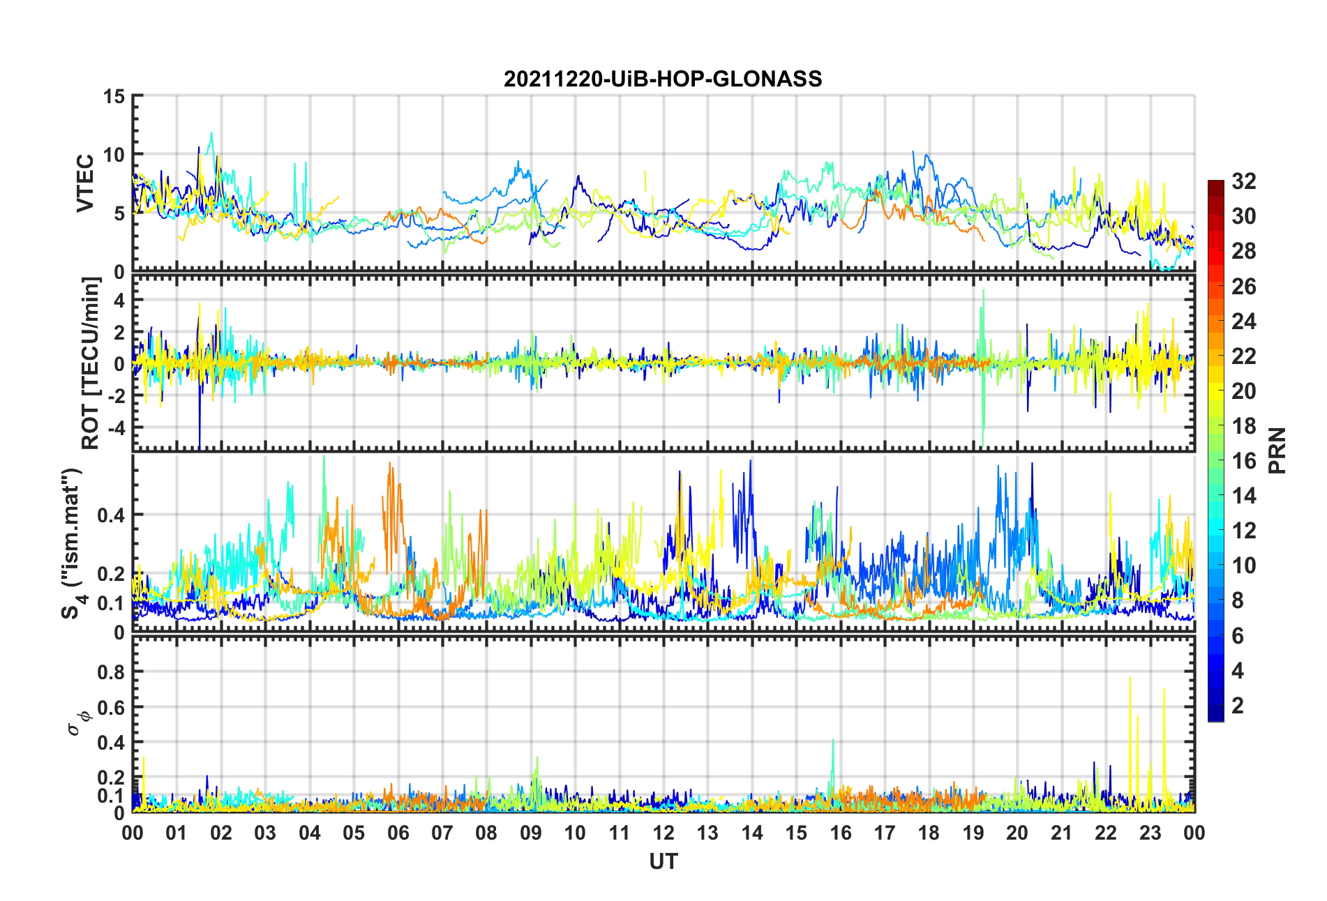The height and width of the screenshot is (901, 1327).
Task: Select x-axis hour tick "04"
Action: click(x=310, y=833)
